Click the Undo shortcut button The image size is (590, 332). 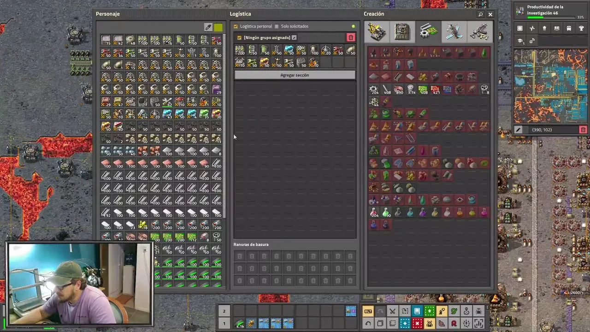pos(368,323)
